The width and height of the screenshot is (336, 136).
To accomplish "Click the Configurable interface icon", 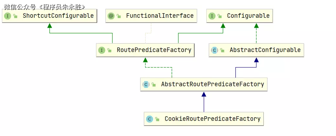I will click(212, 16).
